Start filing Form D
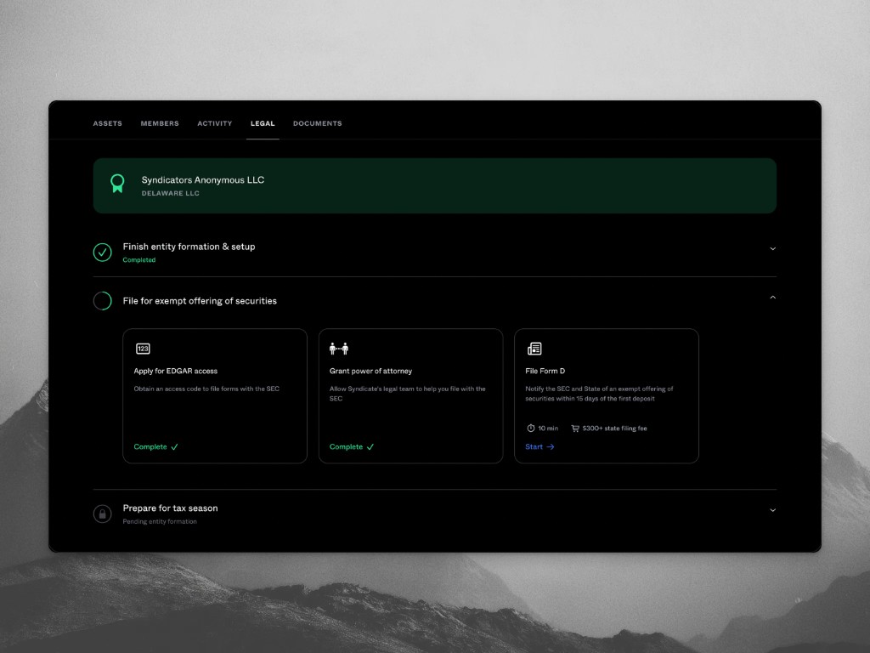This screenshot has height=653, width=870. [540, 447]
